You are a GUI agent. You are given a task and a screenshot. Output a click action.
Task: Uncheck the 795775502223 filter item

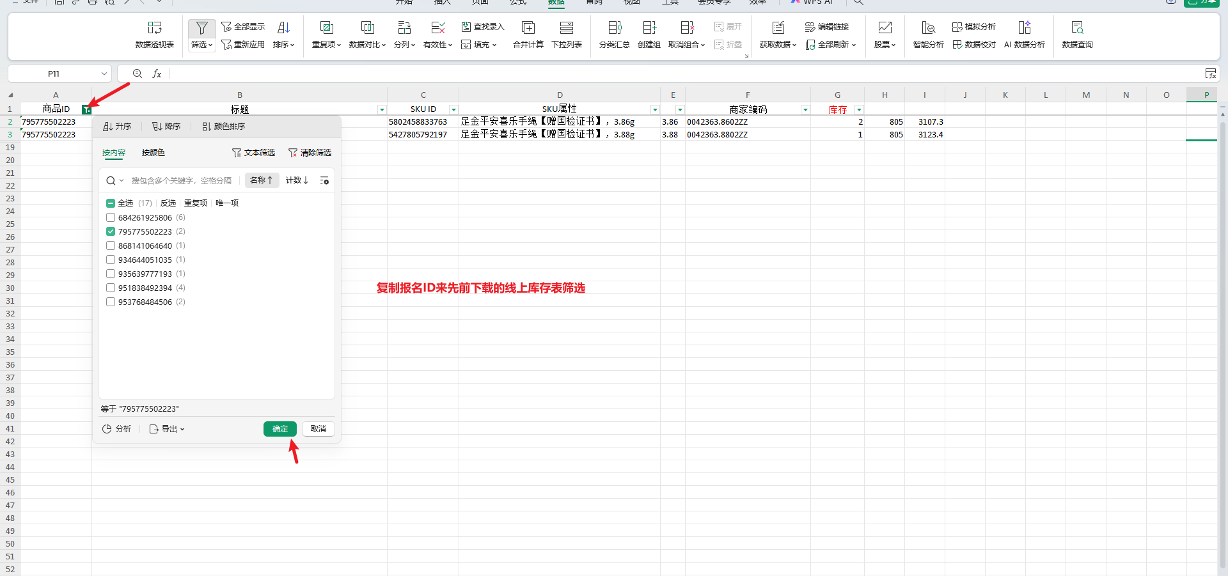pos(111,232)
